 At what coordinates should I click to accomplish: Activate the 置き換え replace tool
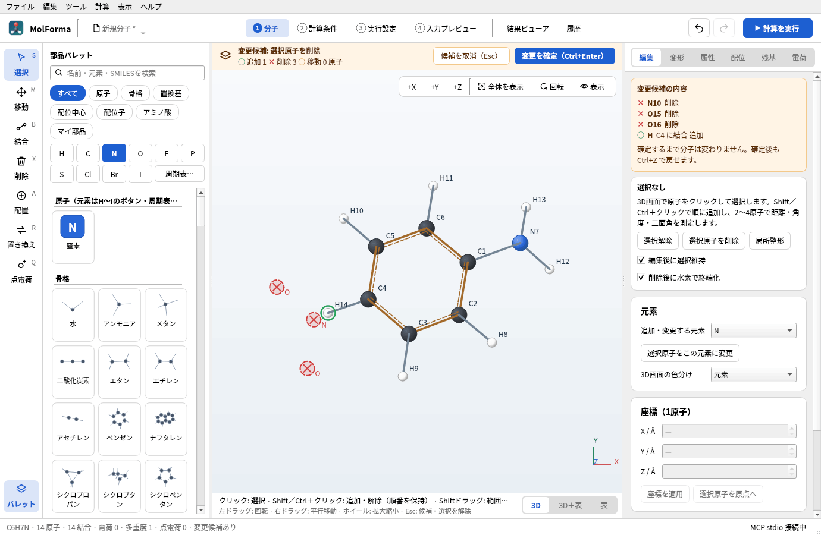tap(21, 237)
